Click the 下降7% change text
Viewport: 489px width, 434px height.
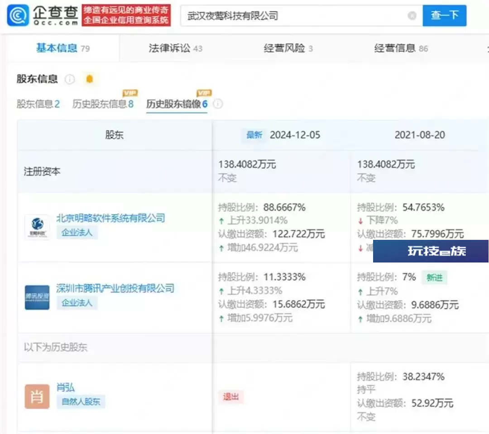(382, 221)
